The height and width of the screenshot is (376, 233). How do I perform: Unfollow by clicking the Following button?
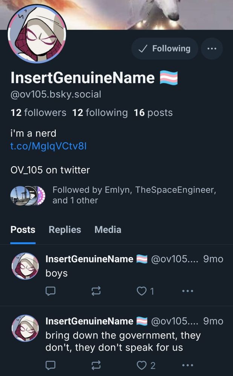[x=164, y=49]
